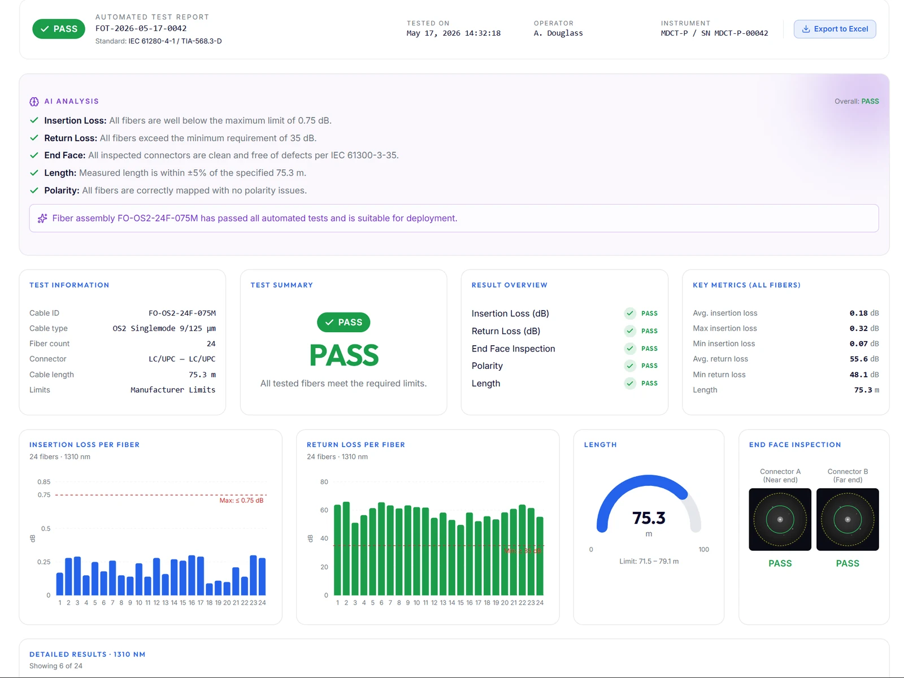Click Avg. return loss 55.6 dB value
The width and height of the screenshot is (904, 678).
point(864,359)
